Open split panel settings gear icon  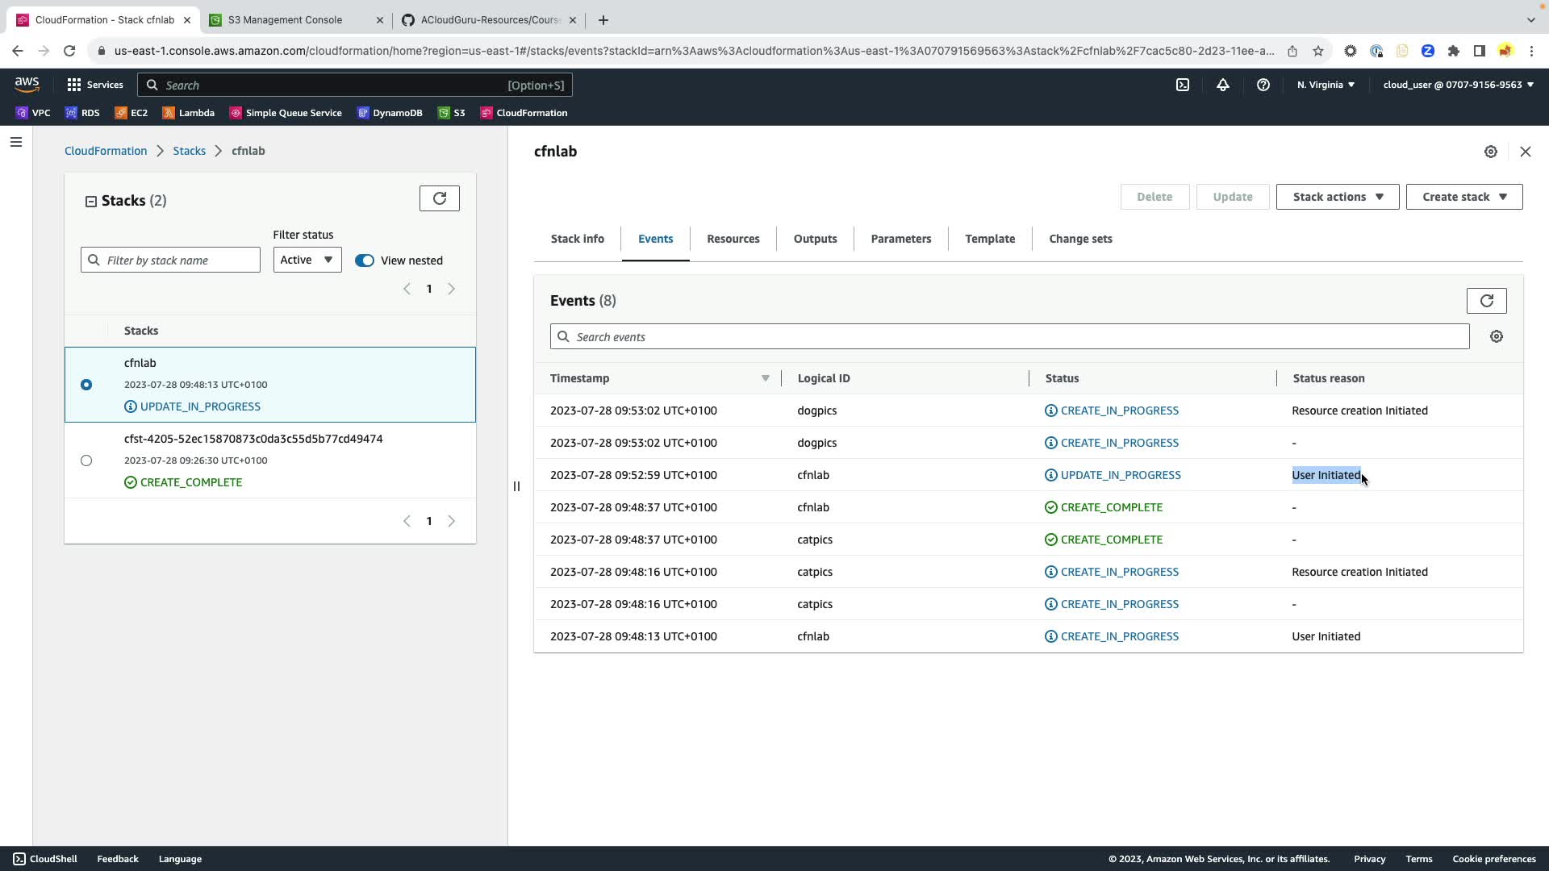[x=1491, y=152]
